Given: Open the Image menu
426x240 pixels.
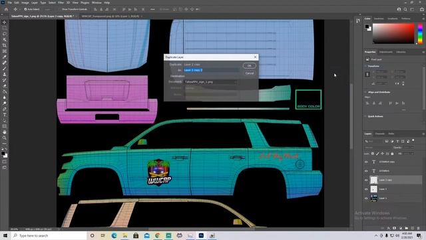Looking at the screenshot, I should [25, 3].
